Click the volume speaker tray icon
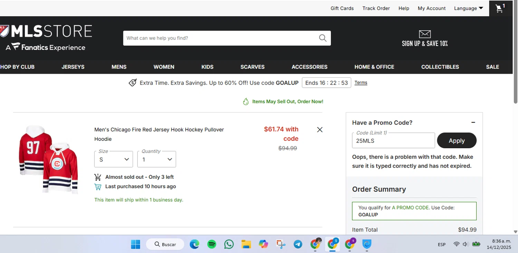This screenshot has width=518, height=253. (465, 244)
